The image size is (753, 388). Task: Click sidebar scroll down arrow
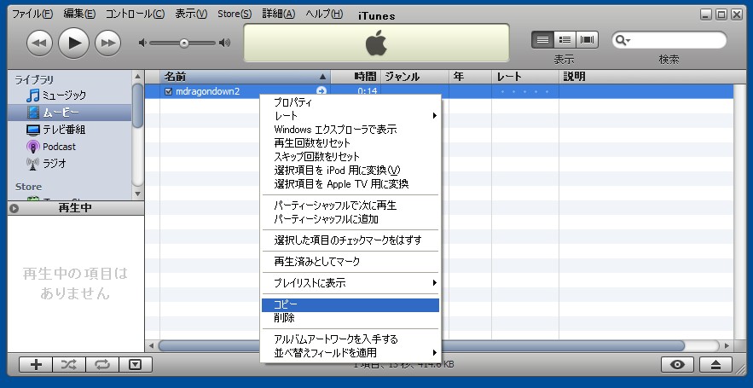[x=138, y=194]
